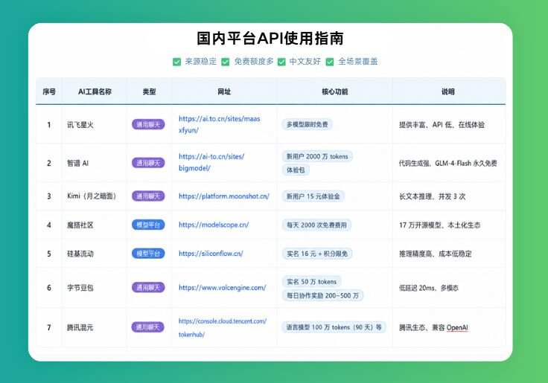
Task: Click the 新用户 2000 万 tokens tag
Action: click(317, 156)
